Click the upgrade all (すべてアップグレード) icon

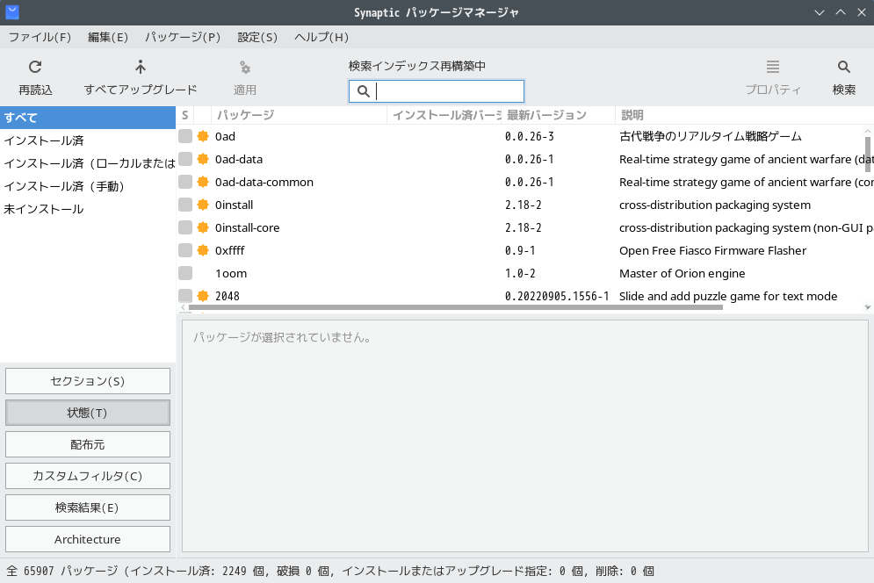point(141,67)
